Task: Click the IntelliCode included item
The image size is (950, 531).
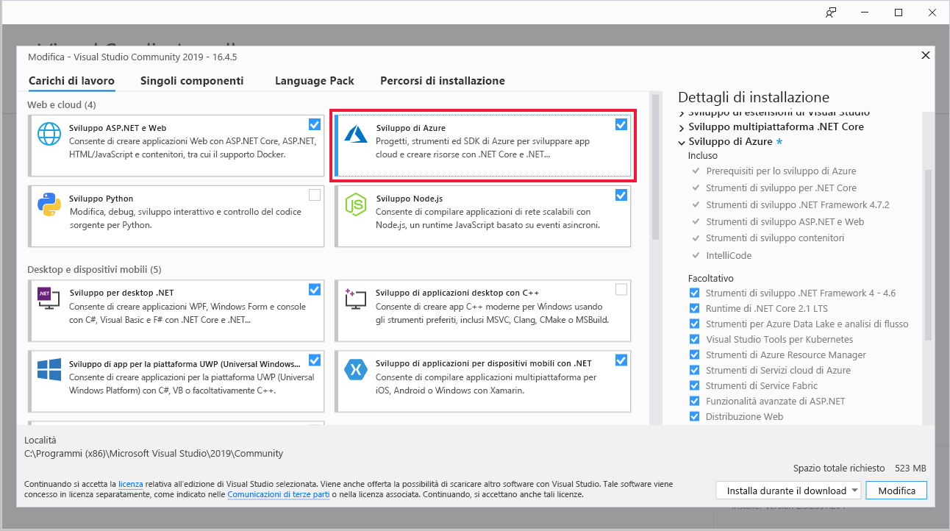Action: tap(729, 255)
